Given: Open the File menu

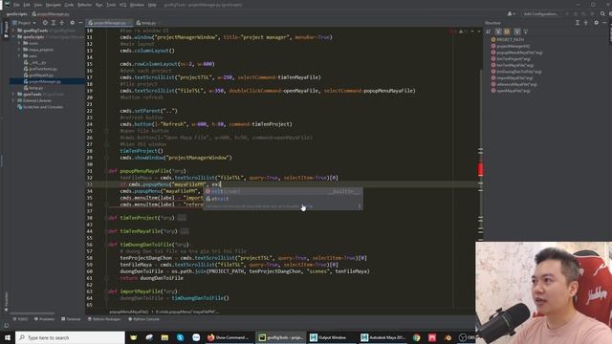Looking at the screenshot, I should [17, 5].
